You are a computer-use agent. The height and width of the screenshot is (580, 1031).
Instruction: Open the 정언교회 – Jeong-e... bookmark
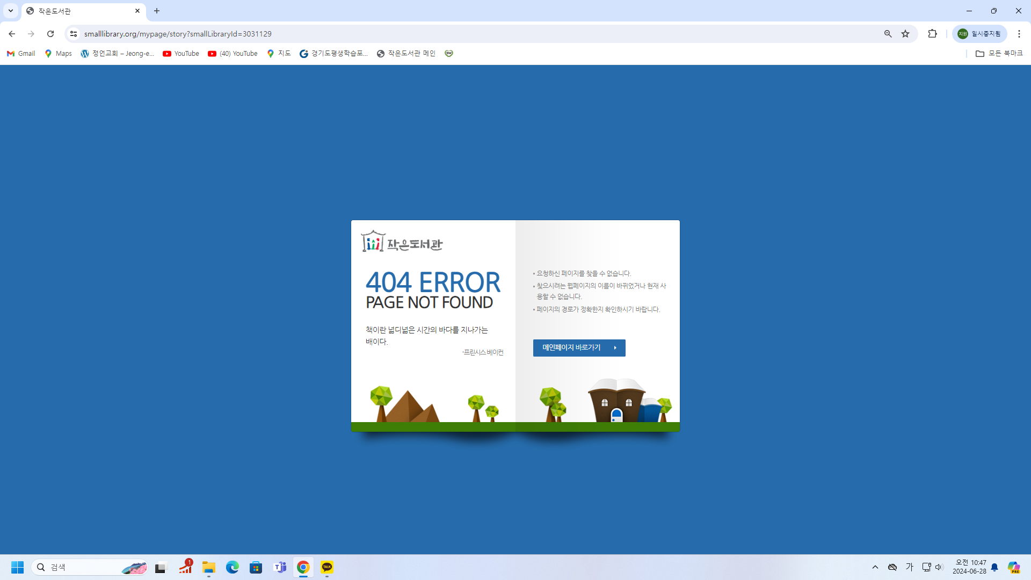pyautogui.click(x=117, y=54)
